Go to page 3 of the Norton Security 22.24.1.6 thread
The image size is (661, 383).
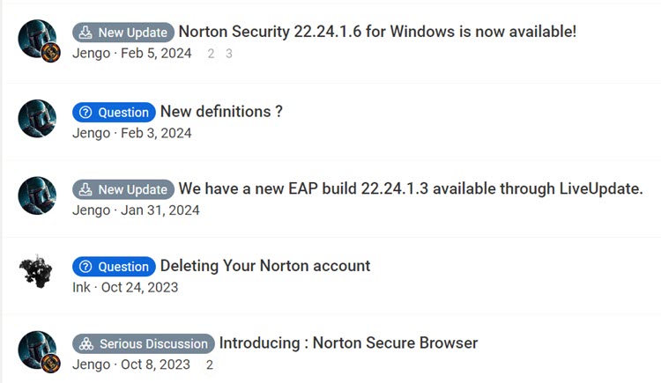pos(229,54)
